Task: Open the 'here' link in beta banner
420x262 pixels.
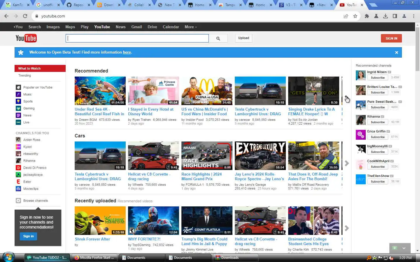Action: 127,52
